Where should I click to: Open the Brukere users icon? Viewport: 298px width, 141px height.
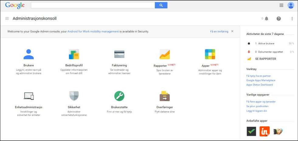pyautogui.click(x=29, y=54)
